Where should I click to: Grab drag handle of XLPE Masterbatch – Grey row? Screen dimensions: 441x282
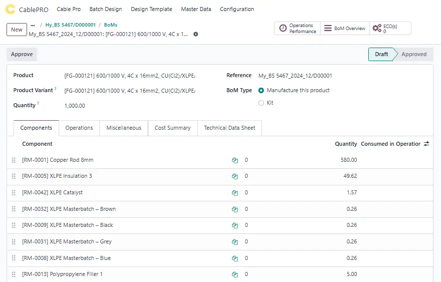[14, 241]
